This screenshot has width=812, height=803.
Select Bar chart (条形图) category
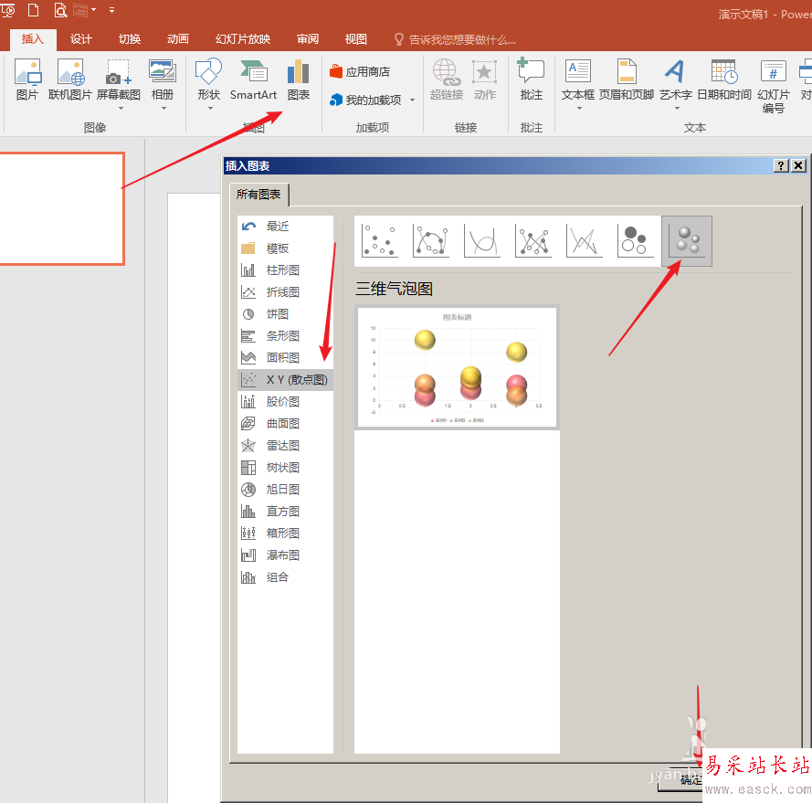click(285, 335)
